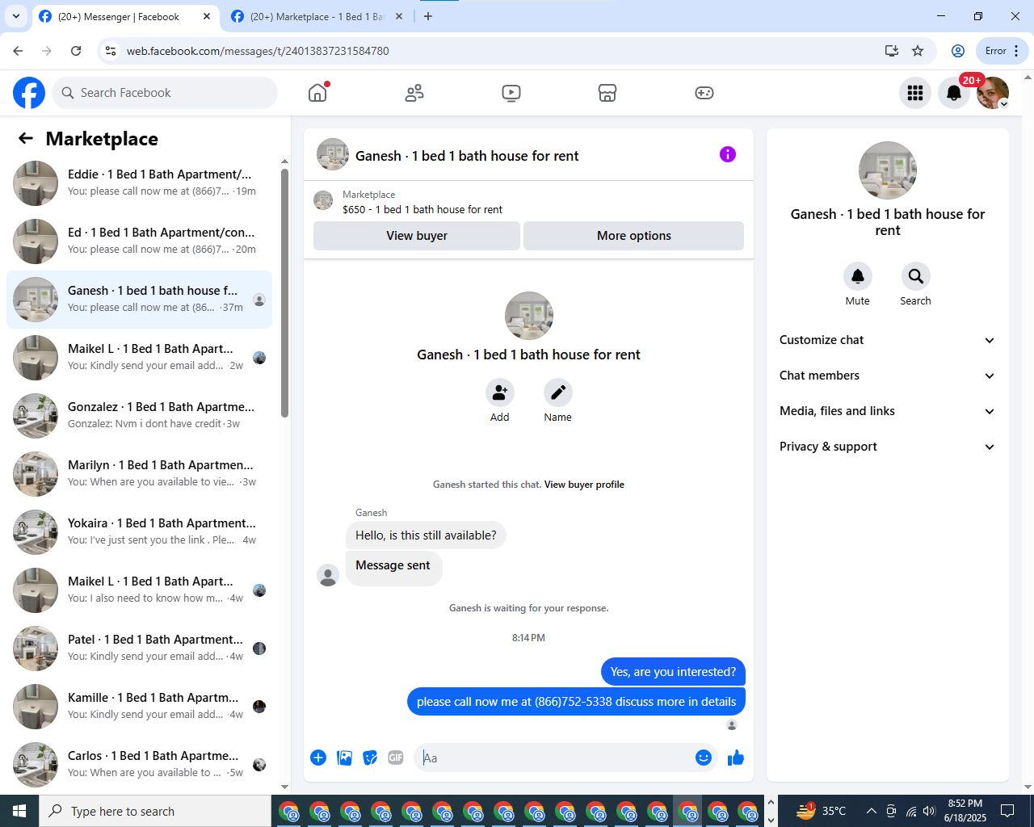Attach a photo file to message
The image size is (1034, 827).
pyautogui.click(x=344, y=758)
